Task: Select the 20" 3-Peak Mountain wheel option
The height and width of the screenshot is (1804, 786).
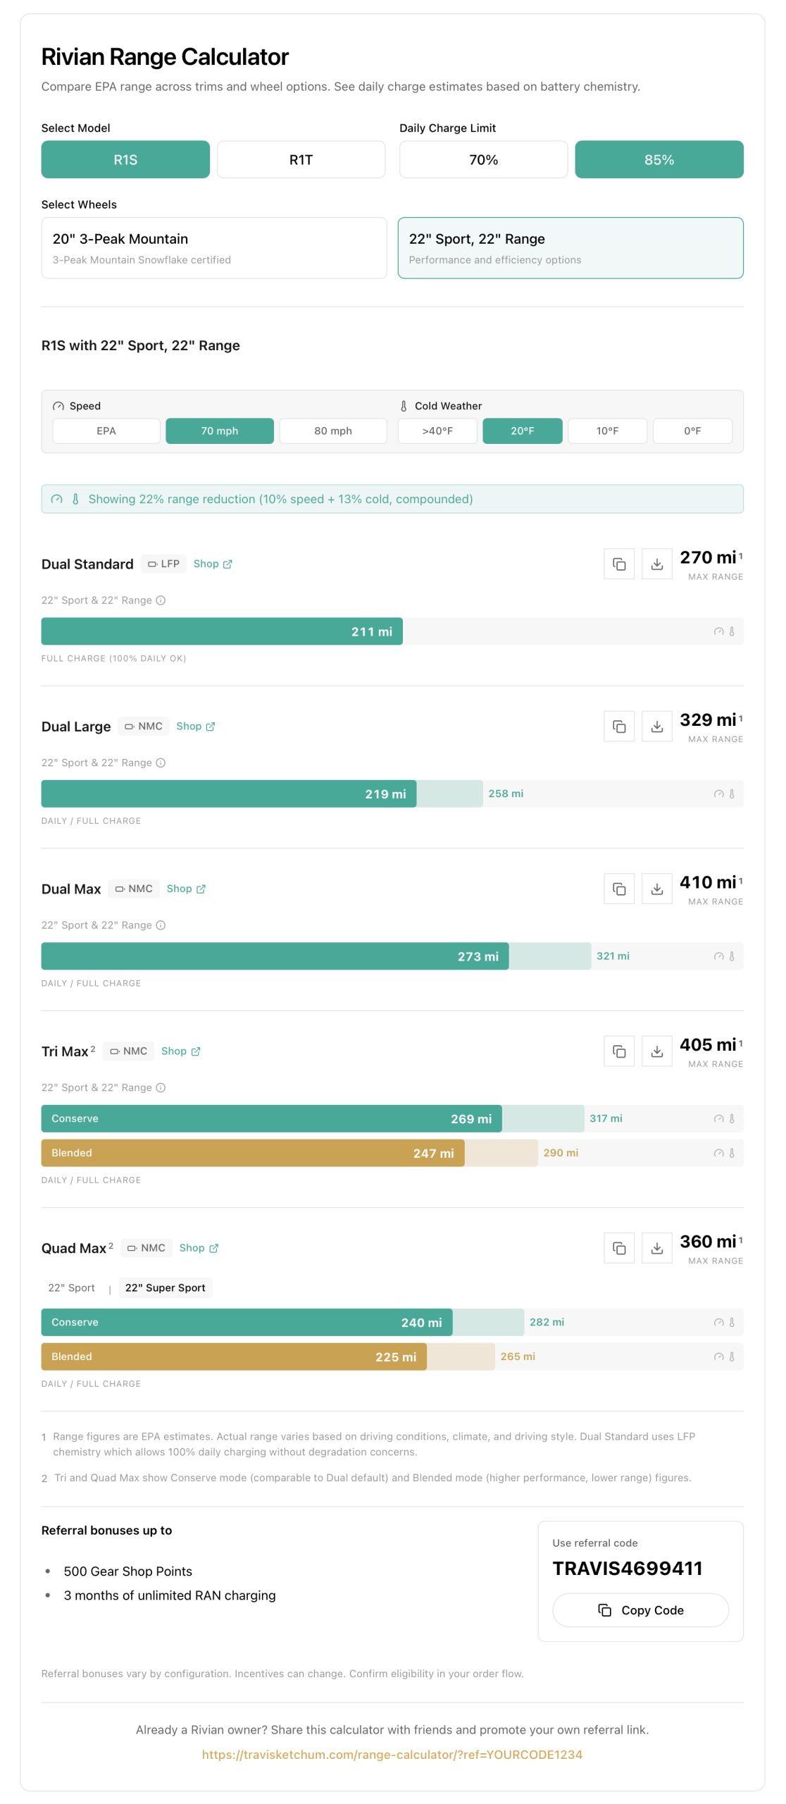Action: click(x=213, y=247)
